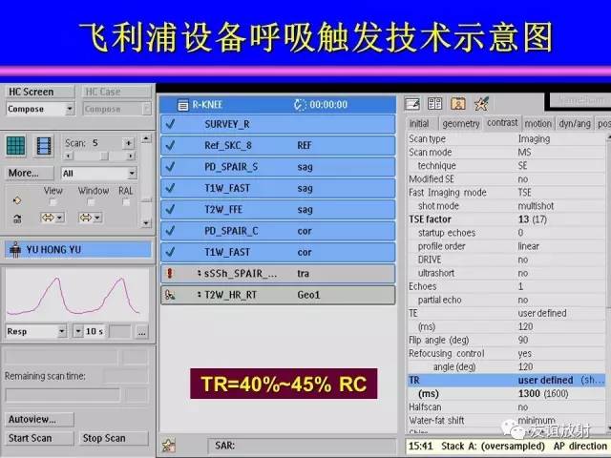Click the profile order value linear

[528, 246]
